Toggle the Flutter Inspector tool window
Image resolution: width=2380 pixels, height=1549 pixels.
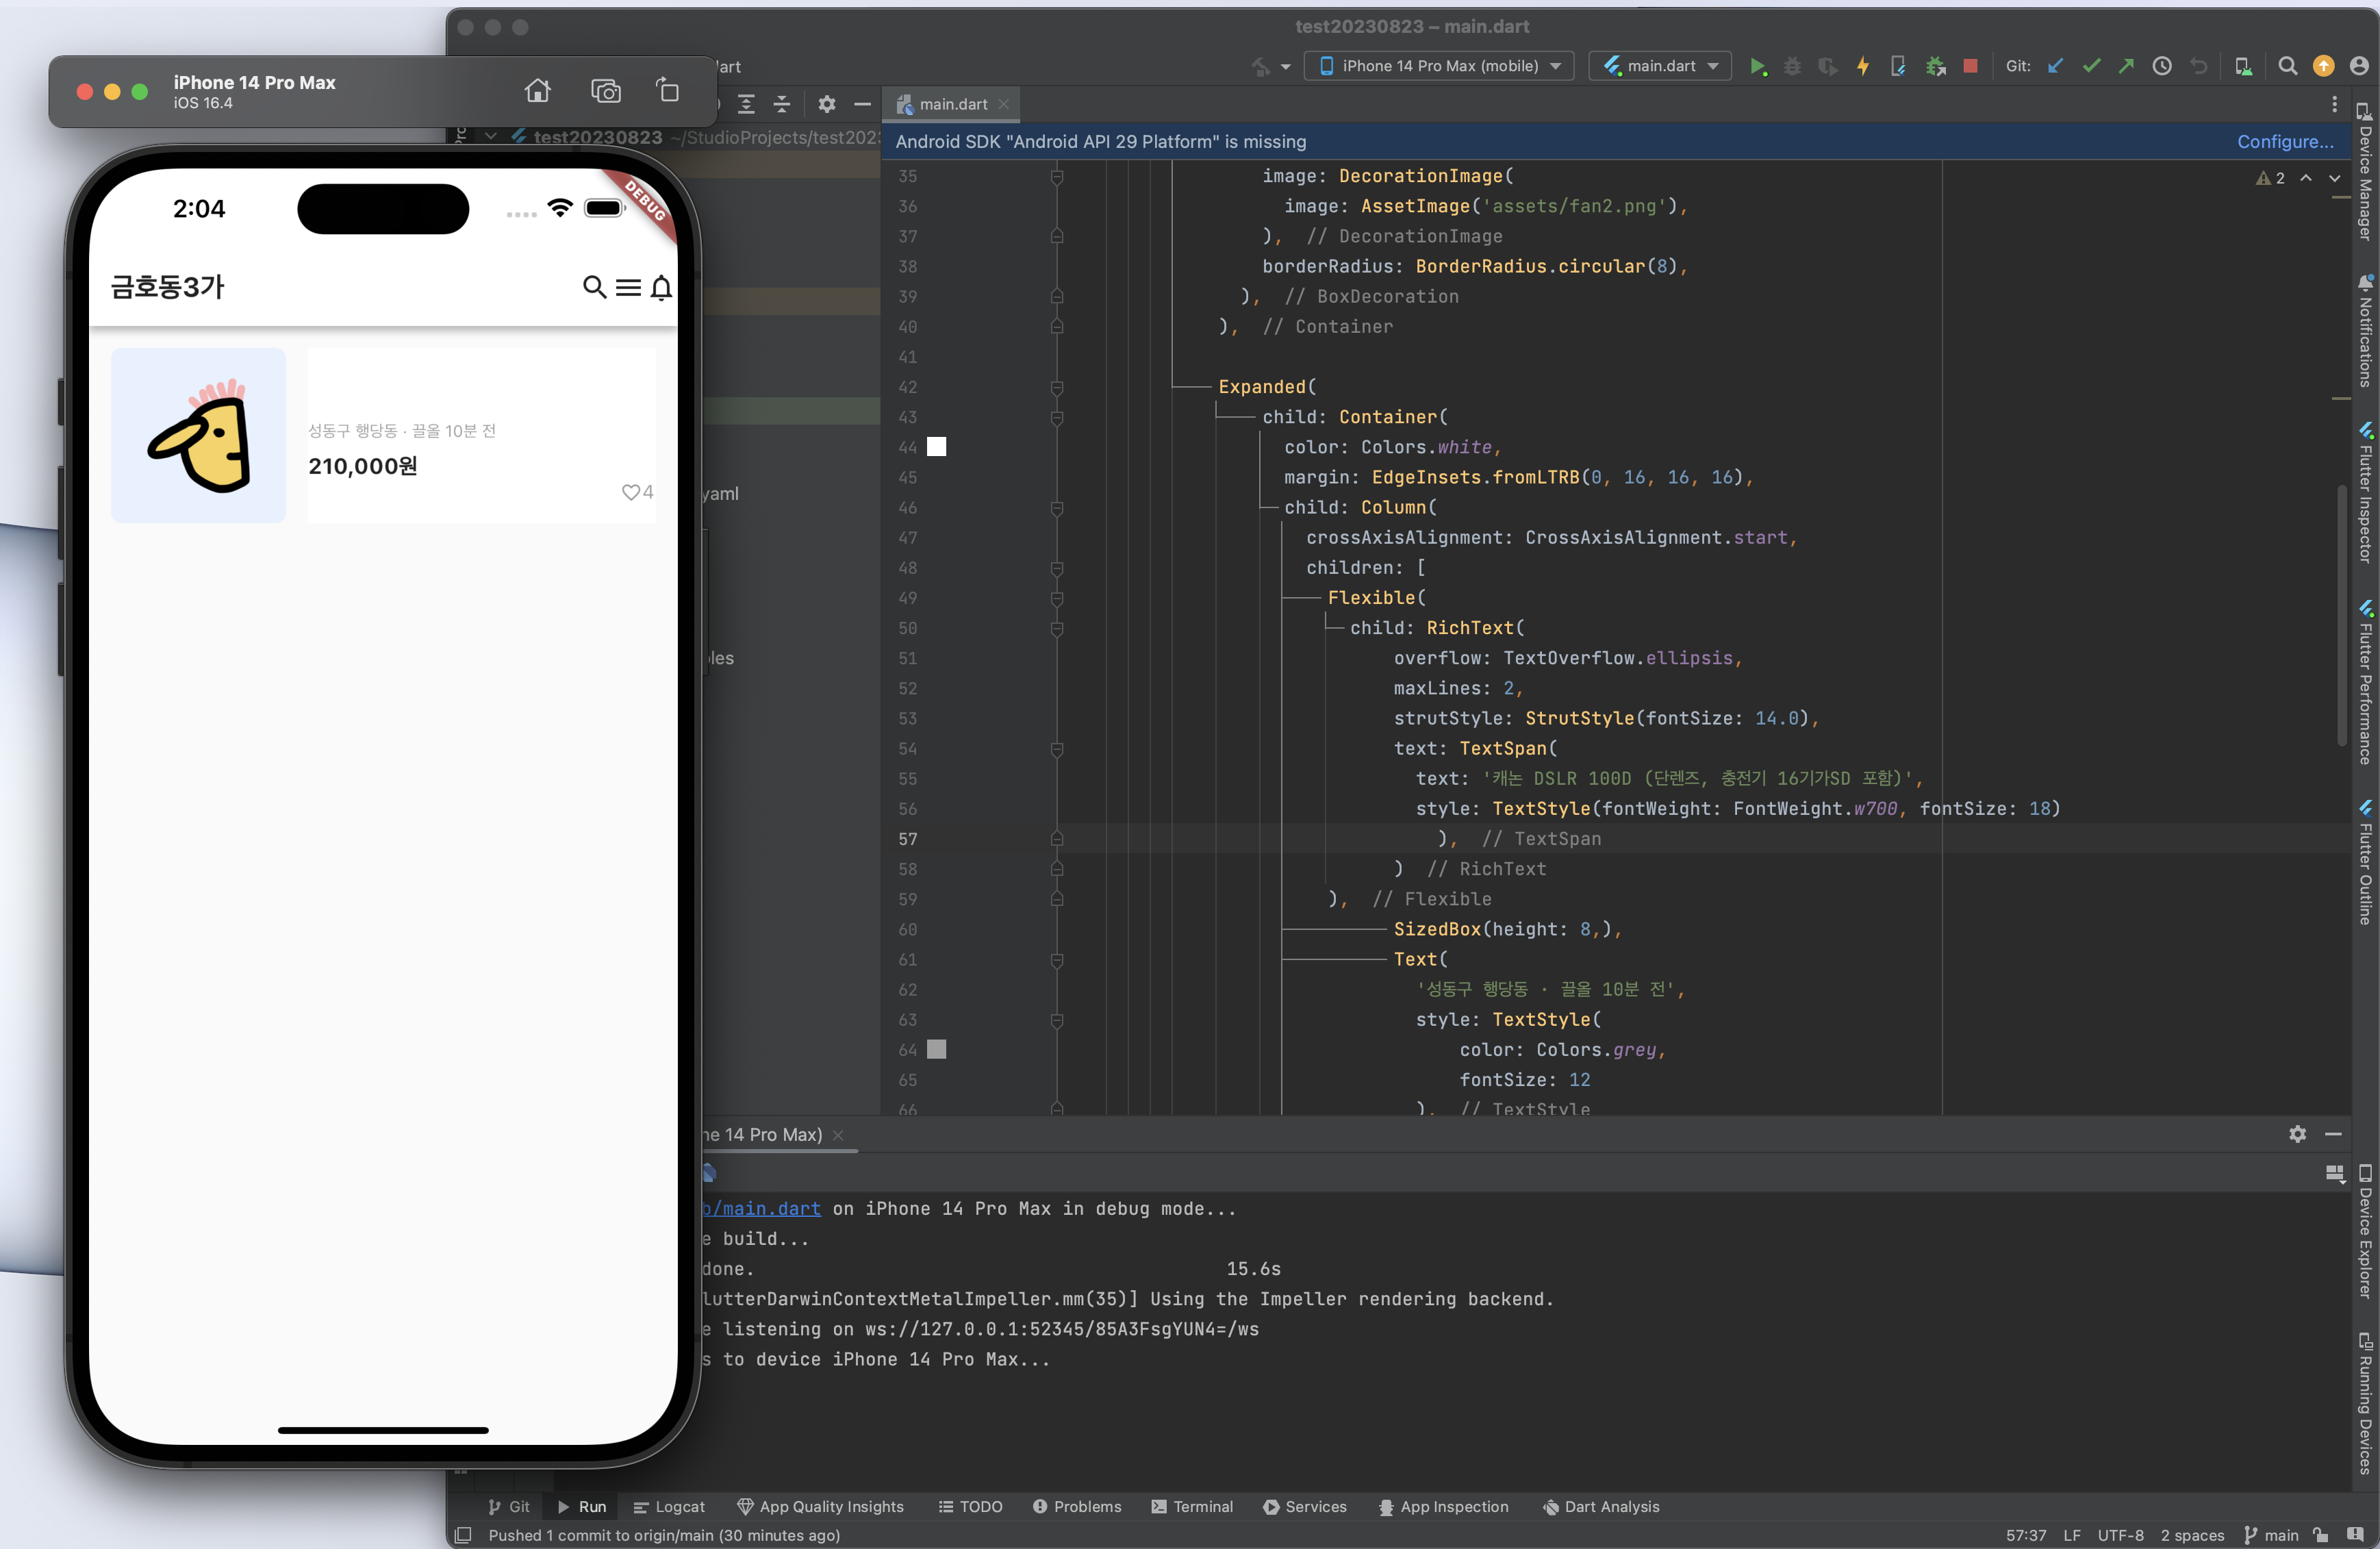point(2365,492)
